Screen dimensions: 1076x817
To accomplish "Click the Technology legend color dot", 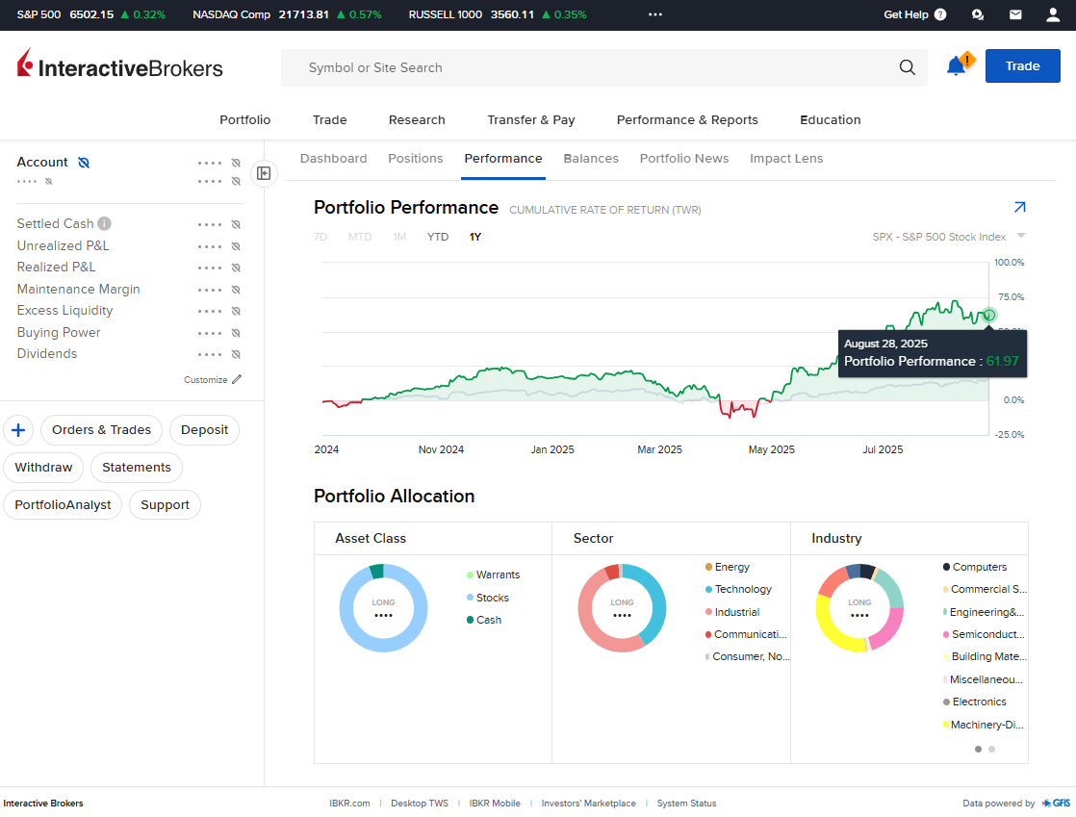I will pos(709,589).
